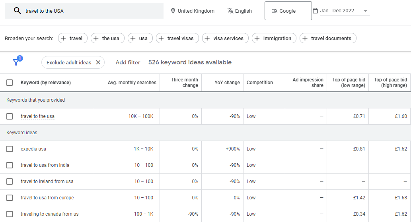Select the 'travel to the usa' checkbox
Image resolution: width=411 pixels, height=222 pixels.
pyautogui.click(x=10, y=116)
